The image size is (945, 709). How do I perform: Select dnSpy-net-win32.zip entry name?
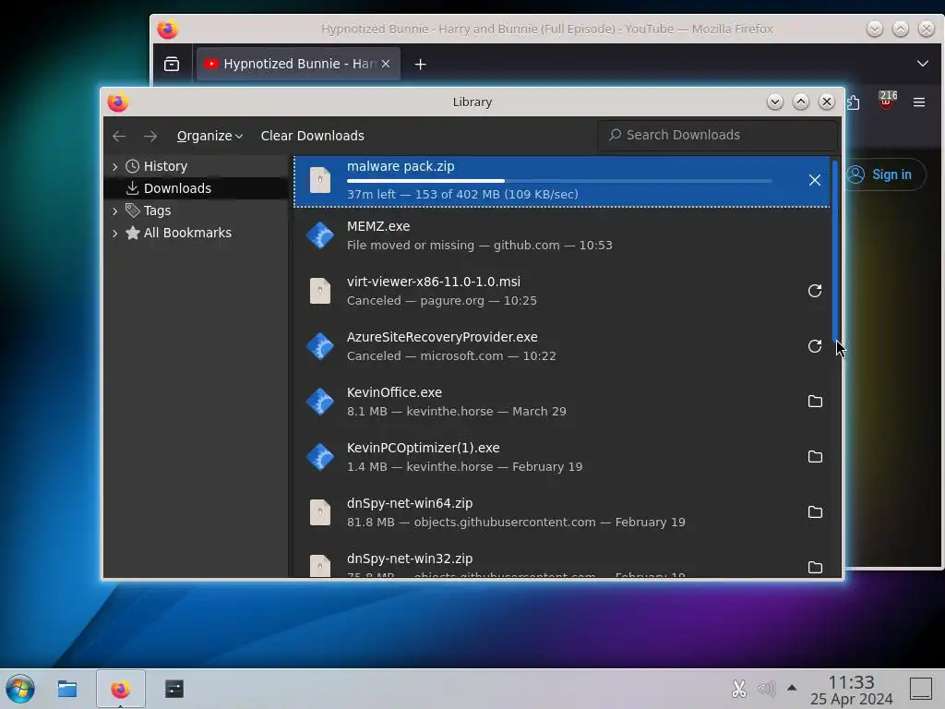pos(410,559)
